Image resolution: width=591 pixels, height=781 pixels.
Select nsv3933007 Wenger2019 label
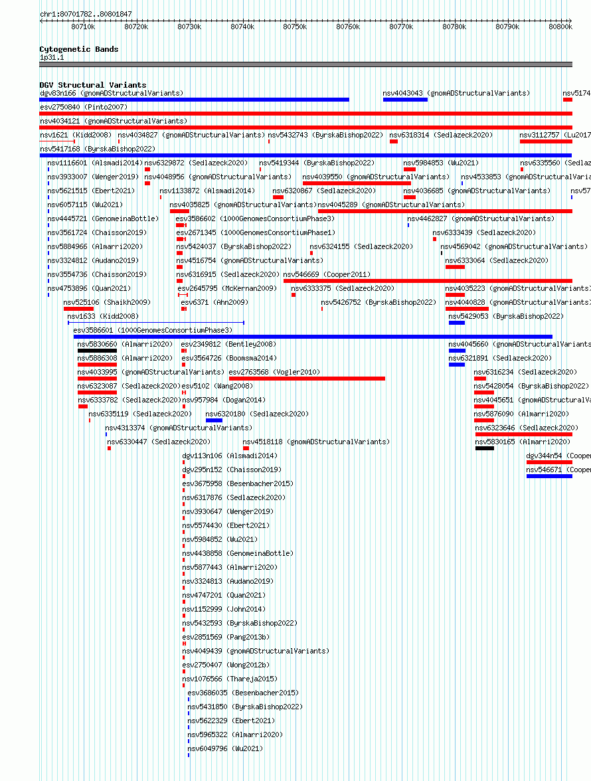pos(93,177)
